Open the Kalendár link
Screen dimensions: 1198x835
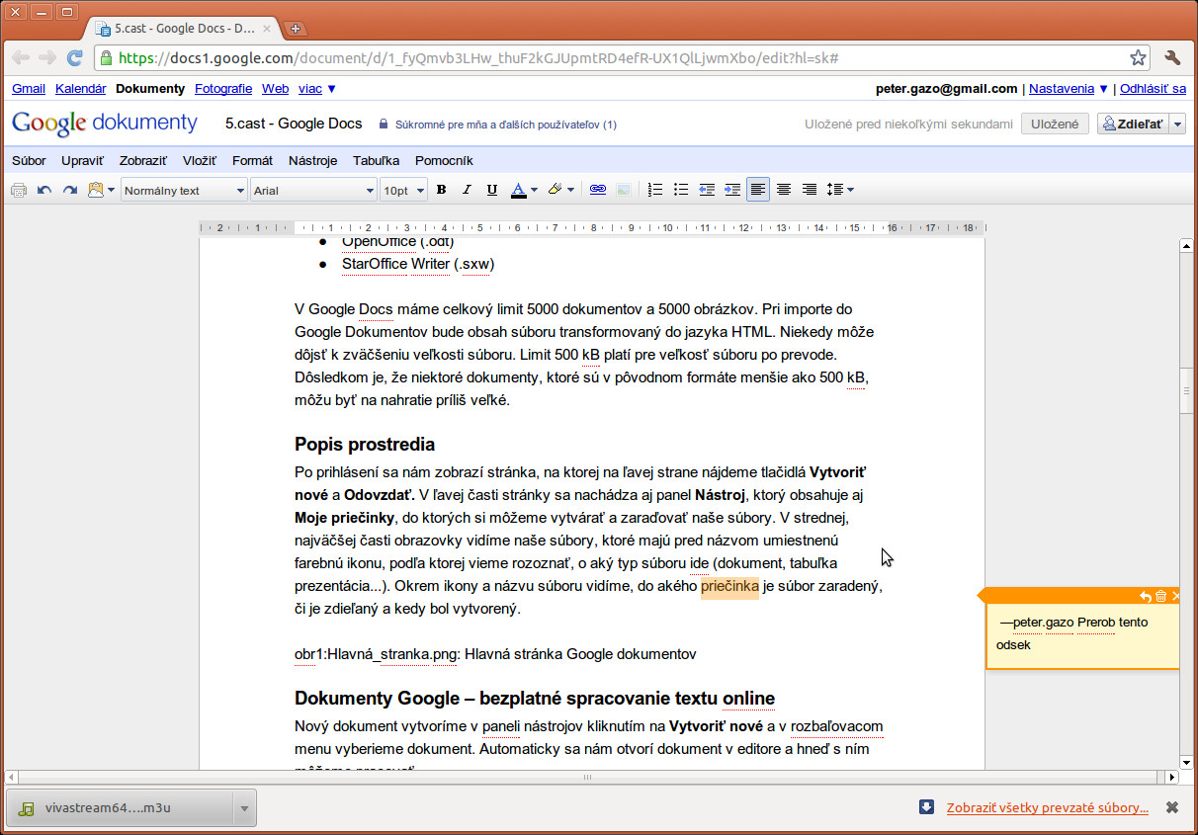pos(81,88)
